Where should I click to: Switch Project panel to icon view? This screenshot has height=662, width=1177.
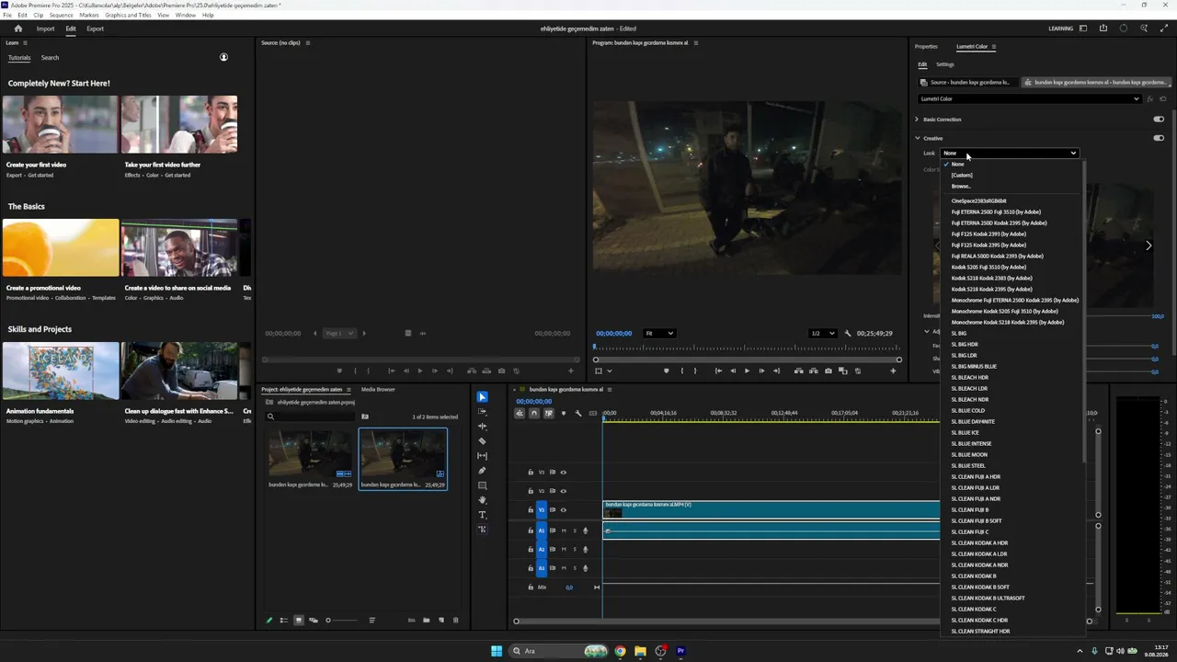(298, 620)
